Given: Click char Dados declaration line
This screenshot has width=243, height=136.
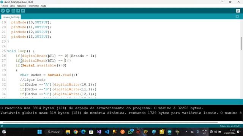Looking at the screenshot, I should click(x=49, y=75).
